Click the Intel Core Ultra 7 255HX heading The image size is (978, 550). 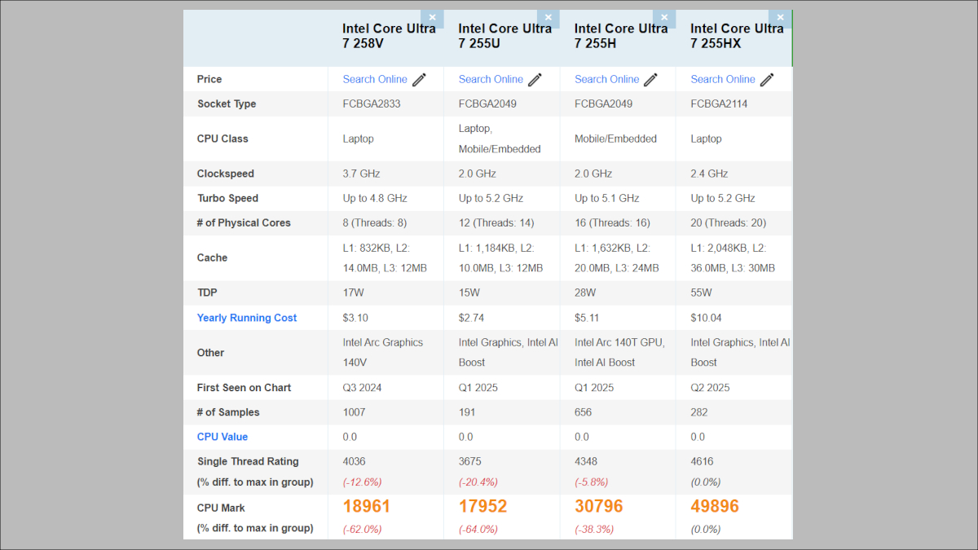[737, 36]
